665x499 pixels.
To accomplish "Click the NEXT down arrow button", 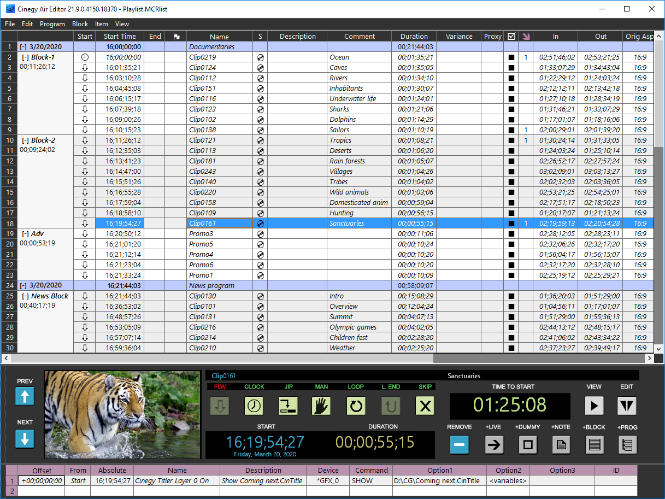I will [x=25, y=438].
